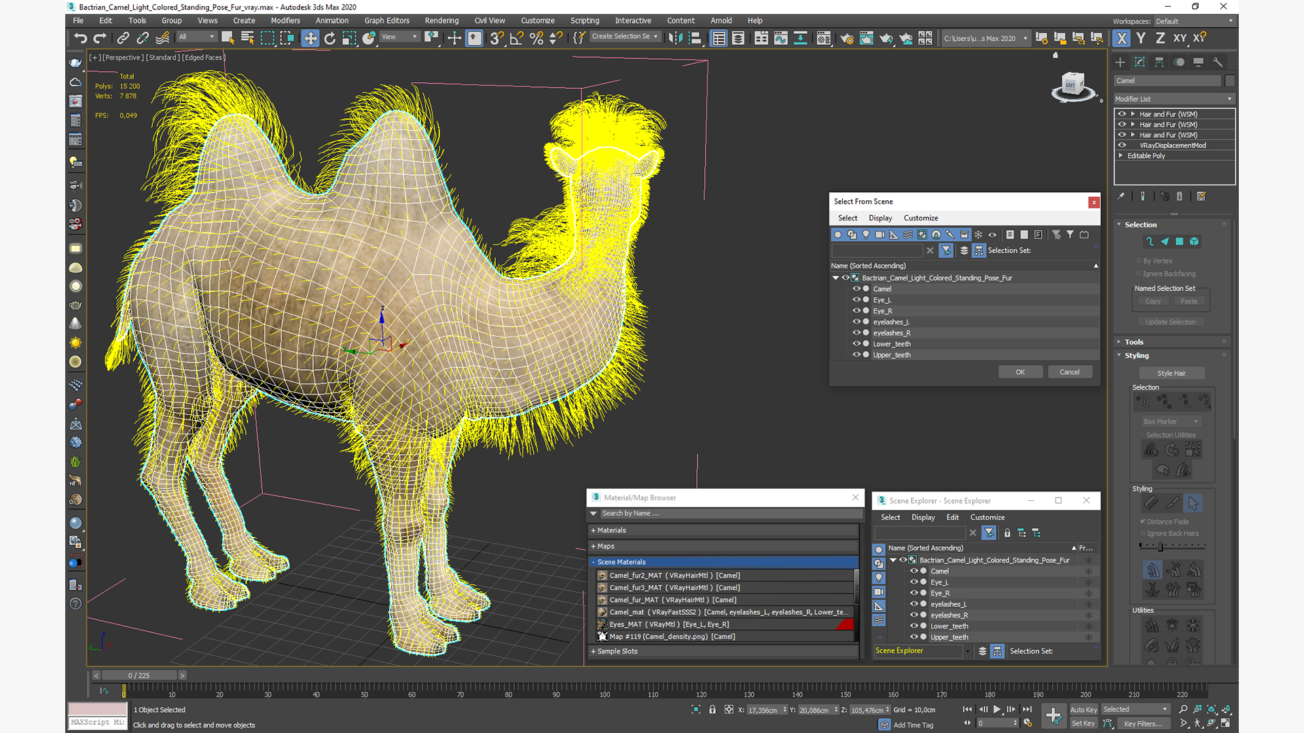The height and width of the screenshot is (733, 1304).
Task: Click the Play Animation button
Action: [x=997, y=709]
